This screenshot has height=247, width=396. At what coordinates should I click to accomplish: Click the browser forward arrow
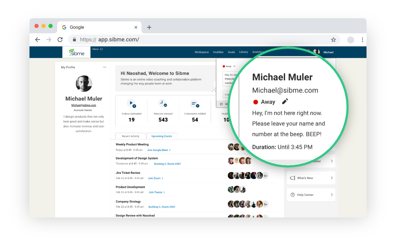pyautogui.click(x=49, y=40)
